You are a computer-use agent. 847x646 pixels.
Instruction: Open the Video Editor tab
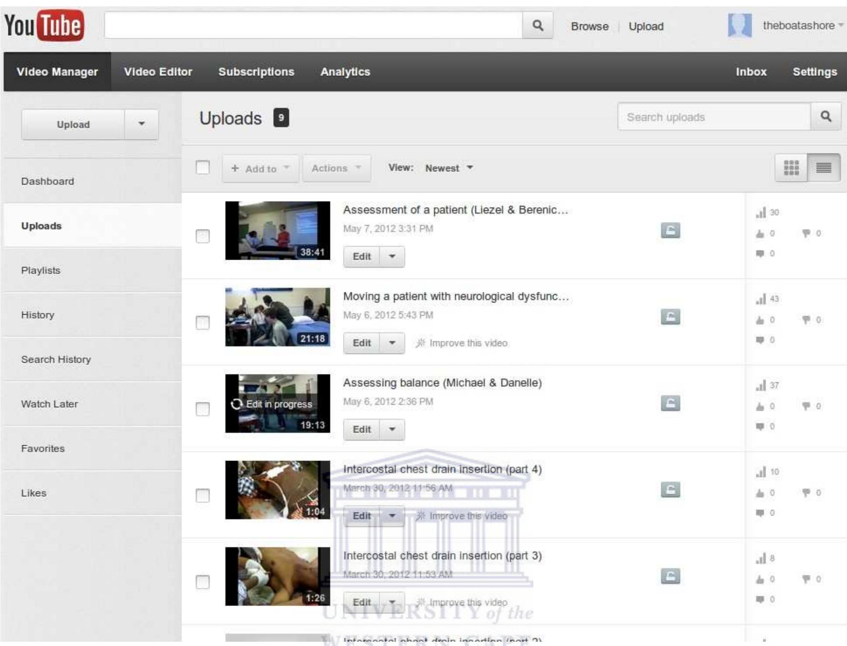point(158,72)
